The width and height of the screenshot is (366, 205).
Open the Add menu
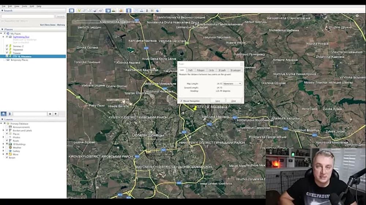coord(32,6)
